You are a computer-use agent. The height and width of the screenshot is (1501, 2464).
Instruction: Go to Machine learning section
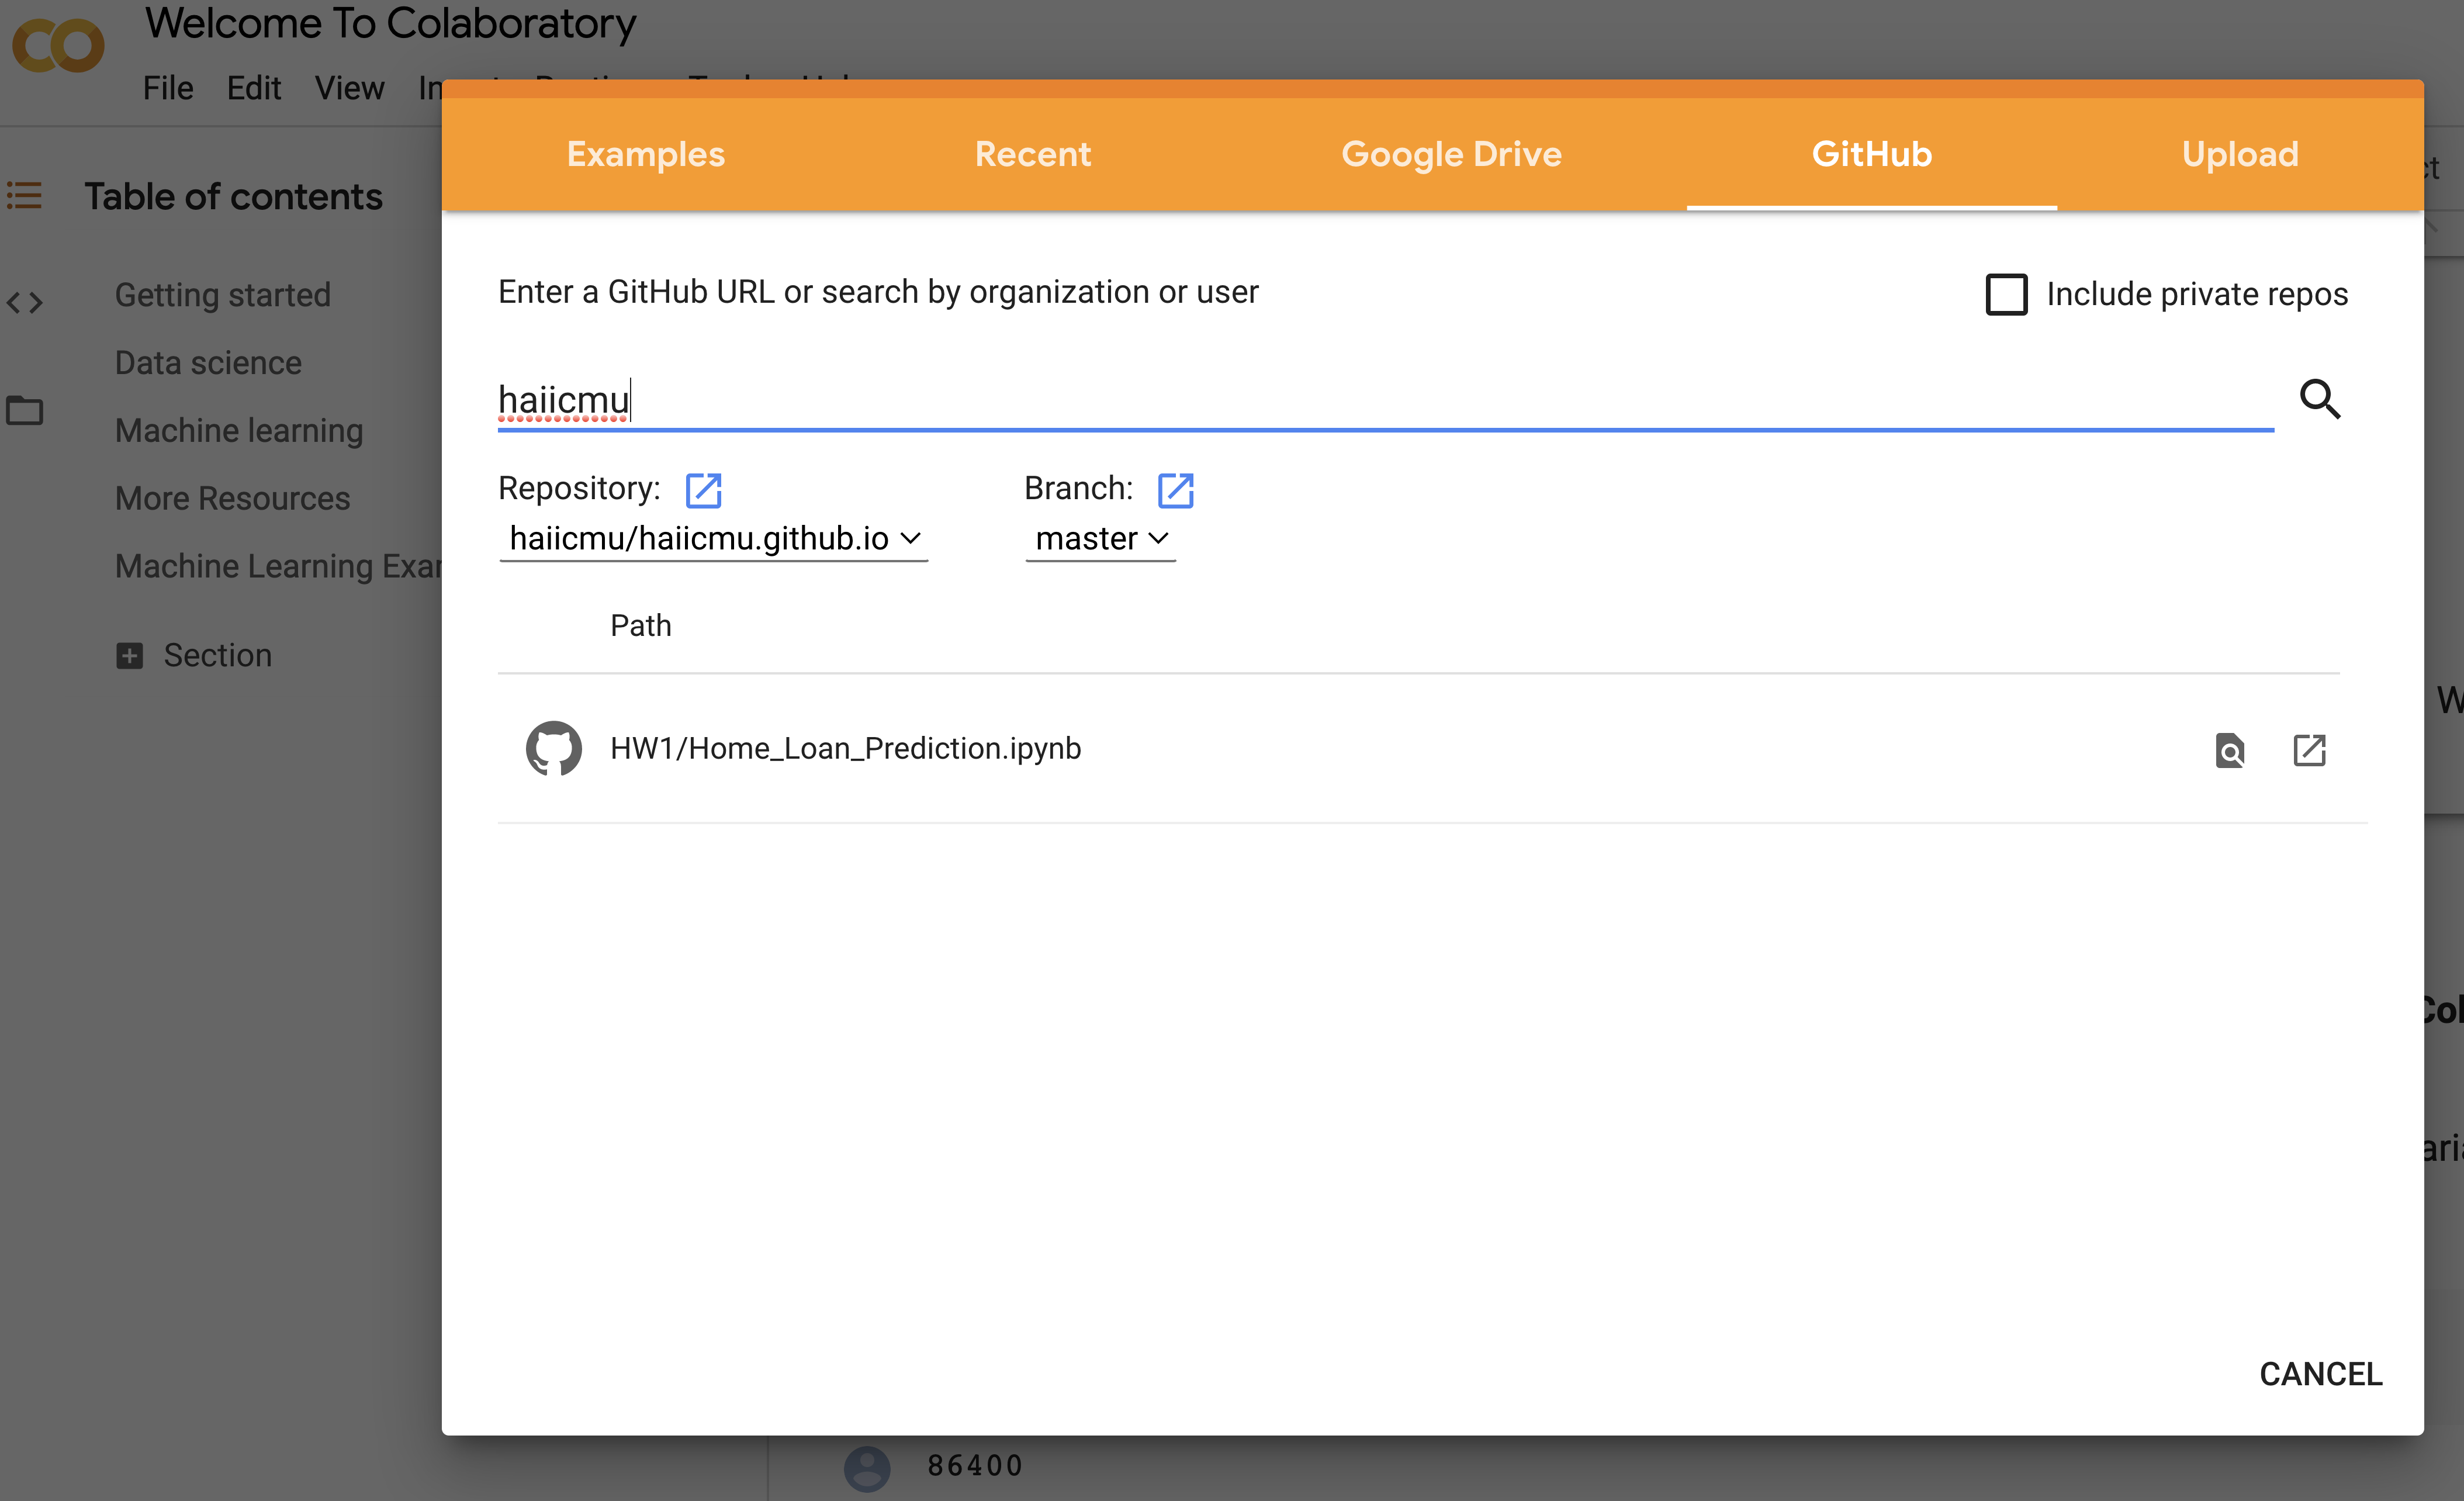(239, 431)
